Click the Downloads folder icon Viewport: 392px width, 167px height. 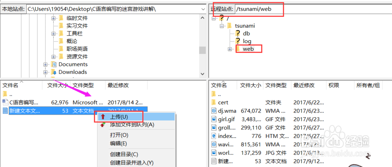point(53,72)
